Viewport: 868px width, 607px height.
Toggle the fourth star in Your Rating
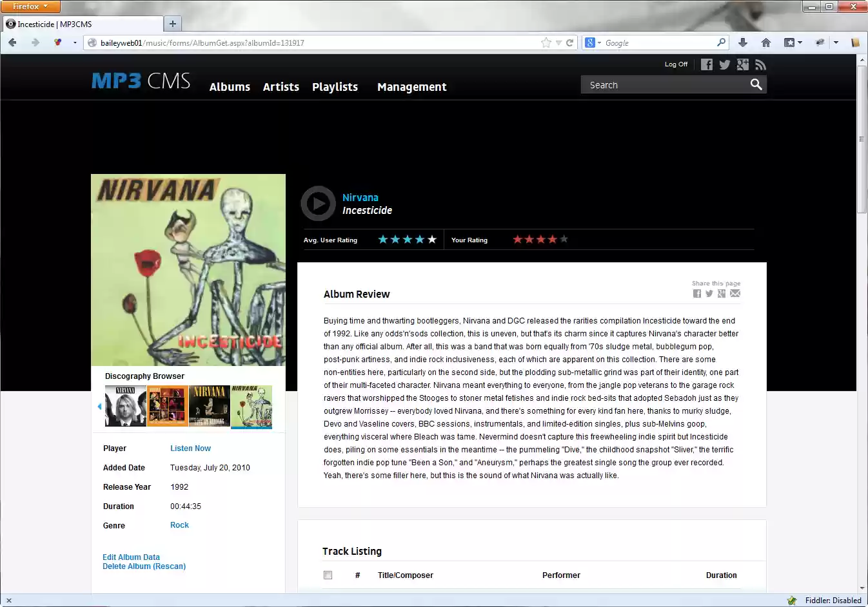[552, 239]
